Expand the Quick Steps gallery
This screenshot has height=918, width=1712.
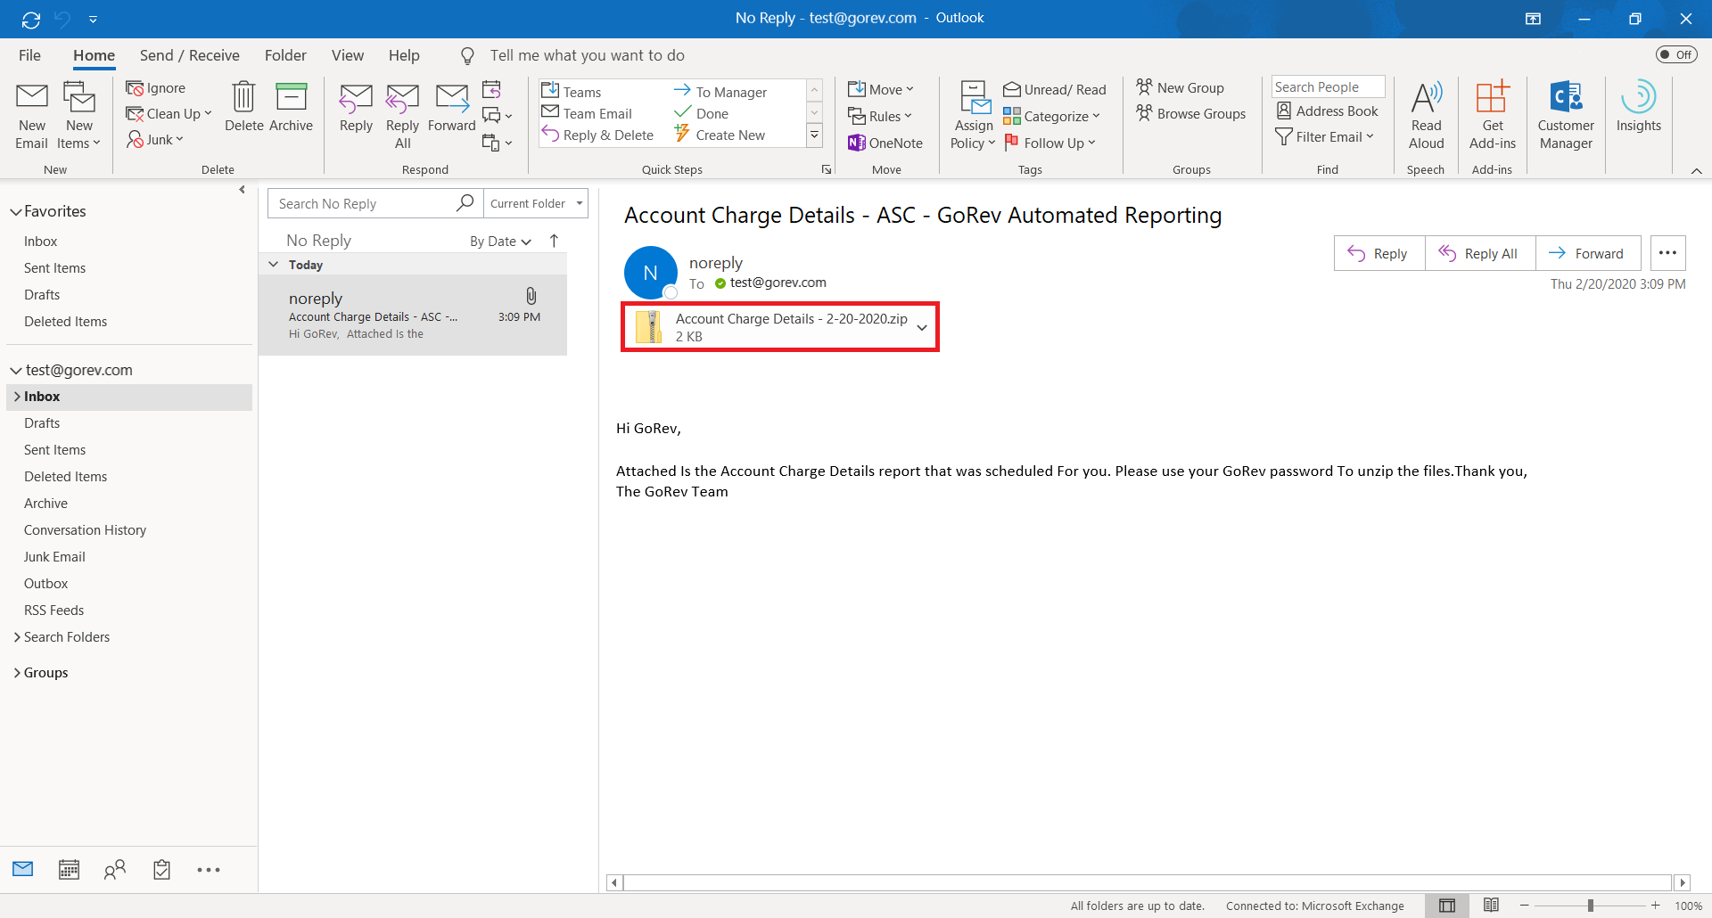(814, 135)
